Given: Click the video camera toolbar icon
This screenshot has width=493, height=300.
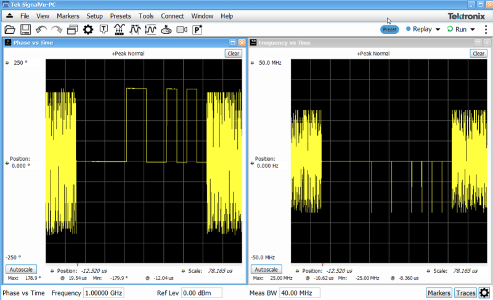Looking at the screenshot, I should tap(182, 29).
